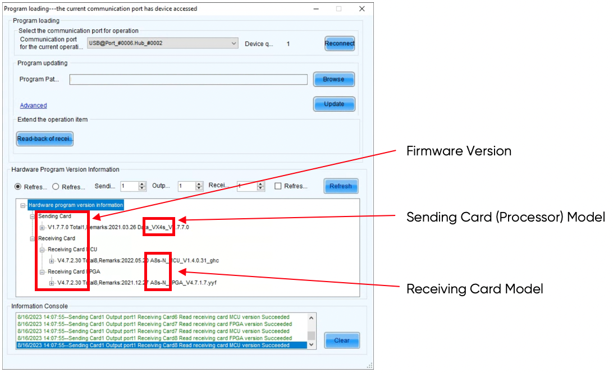Click the Reconnect button
Viewport: 613px width, 373px height.
click(x=340, y=43)
